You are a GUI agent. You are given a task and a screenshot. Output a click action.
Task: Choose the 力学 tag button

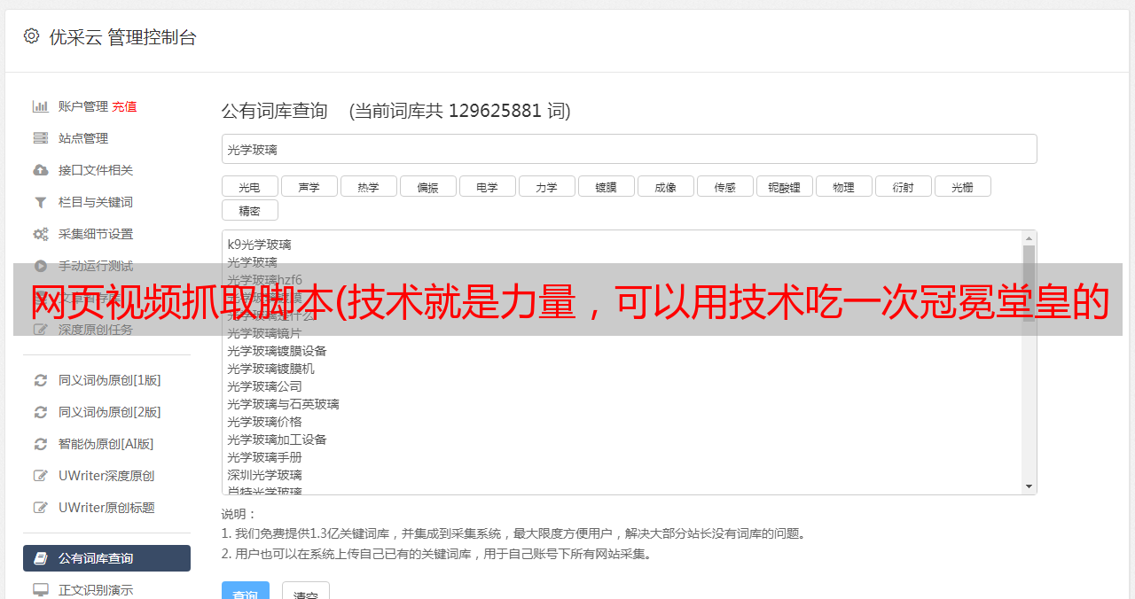tap(546, 186)
